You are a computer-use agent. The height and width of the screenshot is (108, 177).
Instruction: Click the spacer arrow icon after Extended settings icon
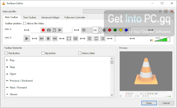(x=82, y=39)
